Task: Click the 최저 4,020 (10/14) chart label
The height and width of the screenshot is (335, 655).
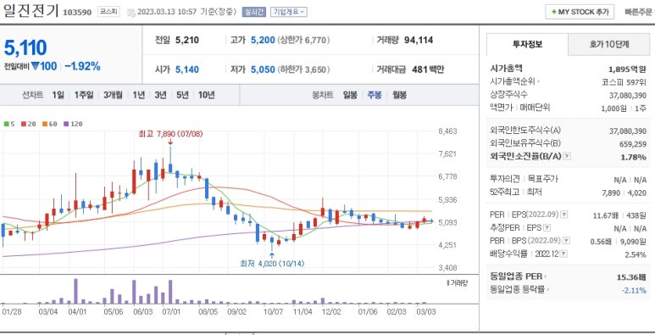Action: click(x=272, y=264)
